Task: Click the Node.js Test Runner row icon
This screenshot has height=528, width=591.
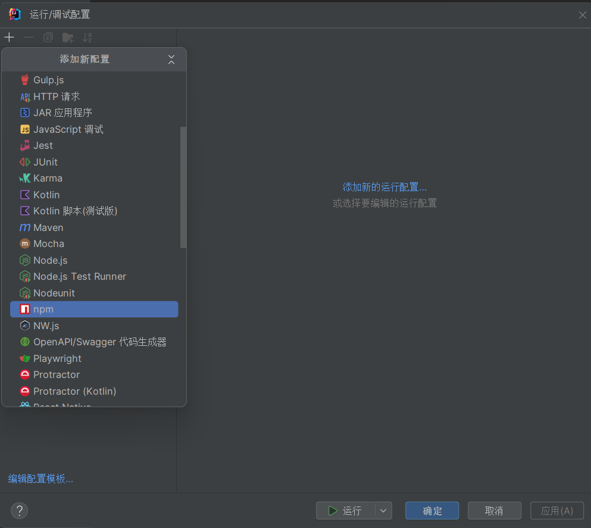Action: coord(25,277)
